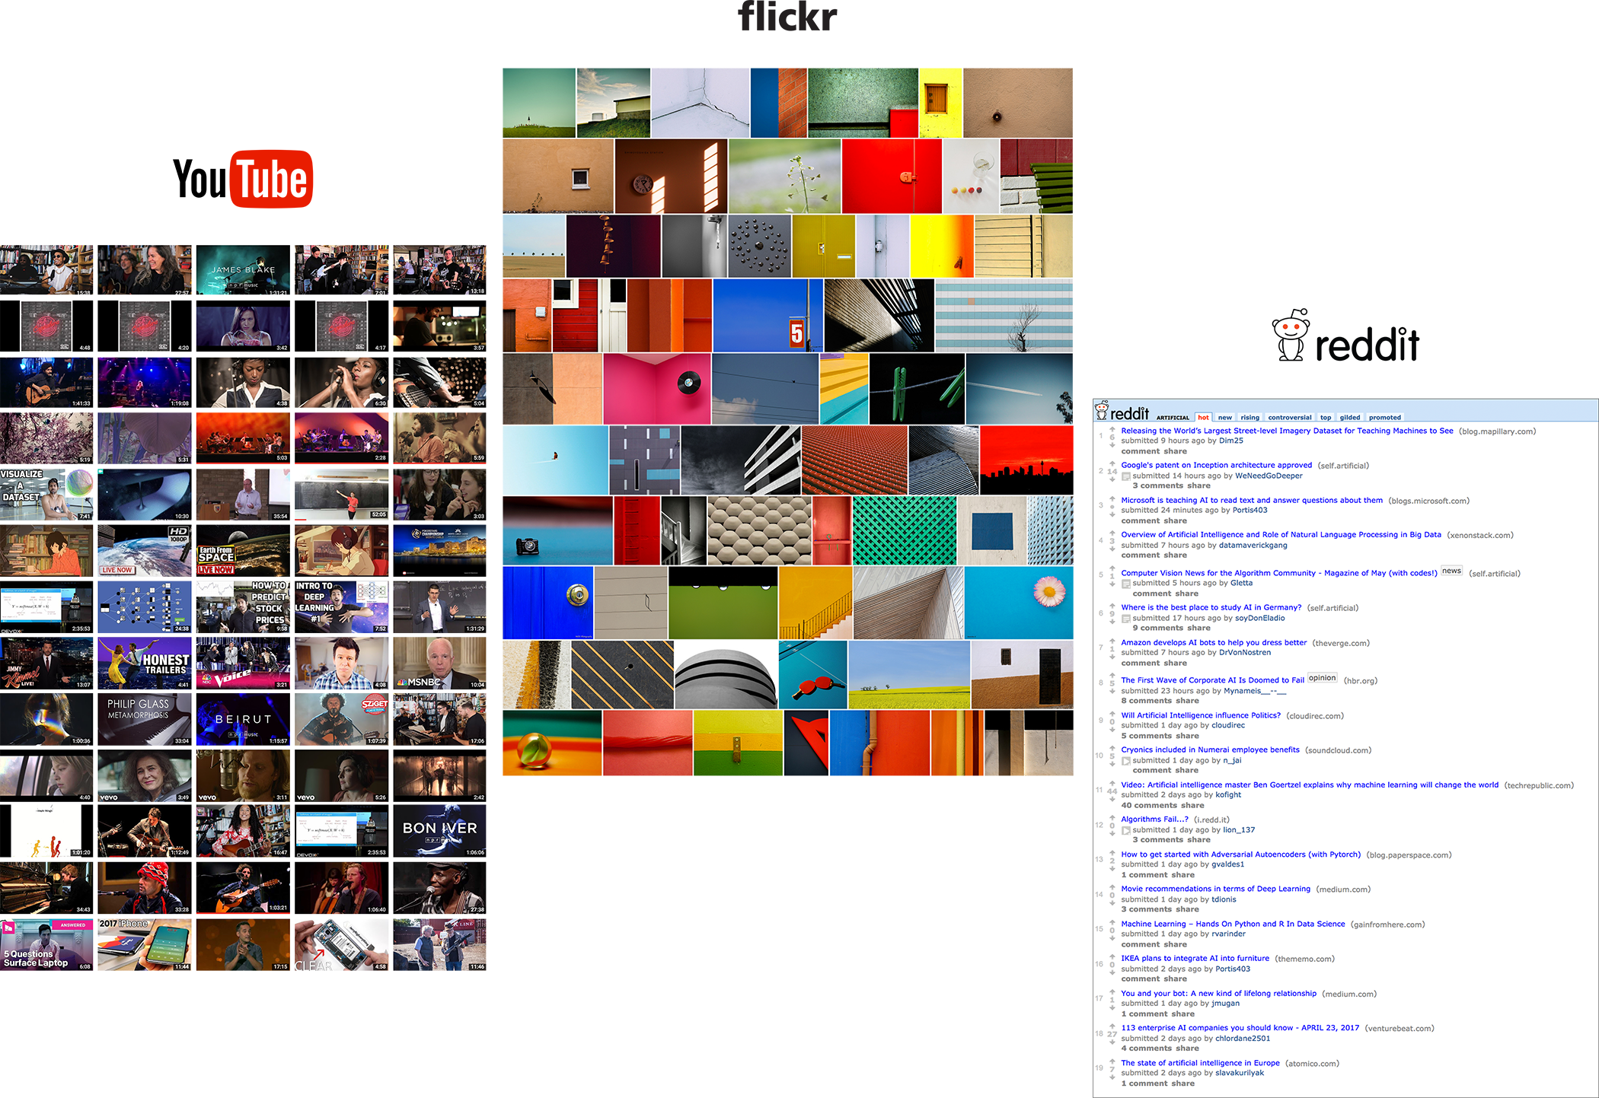Upvote the Ben Goertzel video post
Image resolution: width=1599 pixels, height=1098 pixels.
pyautogui.click(x=1112, y=782)
